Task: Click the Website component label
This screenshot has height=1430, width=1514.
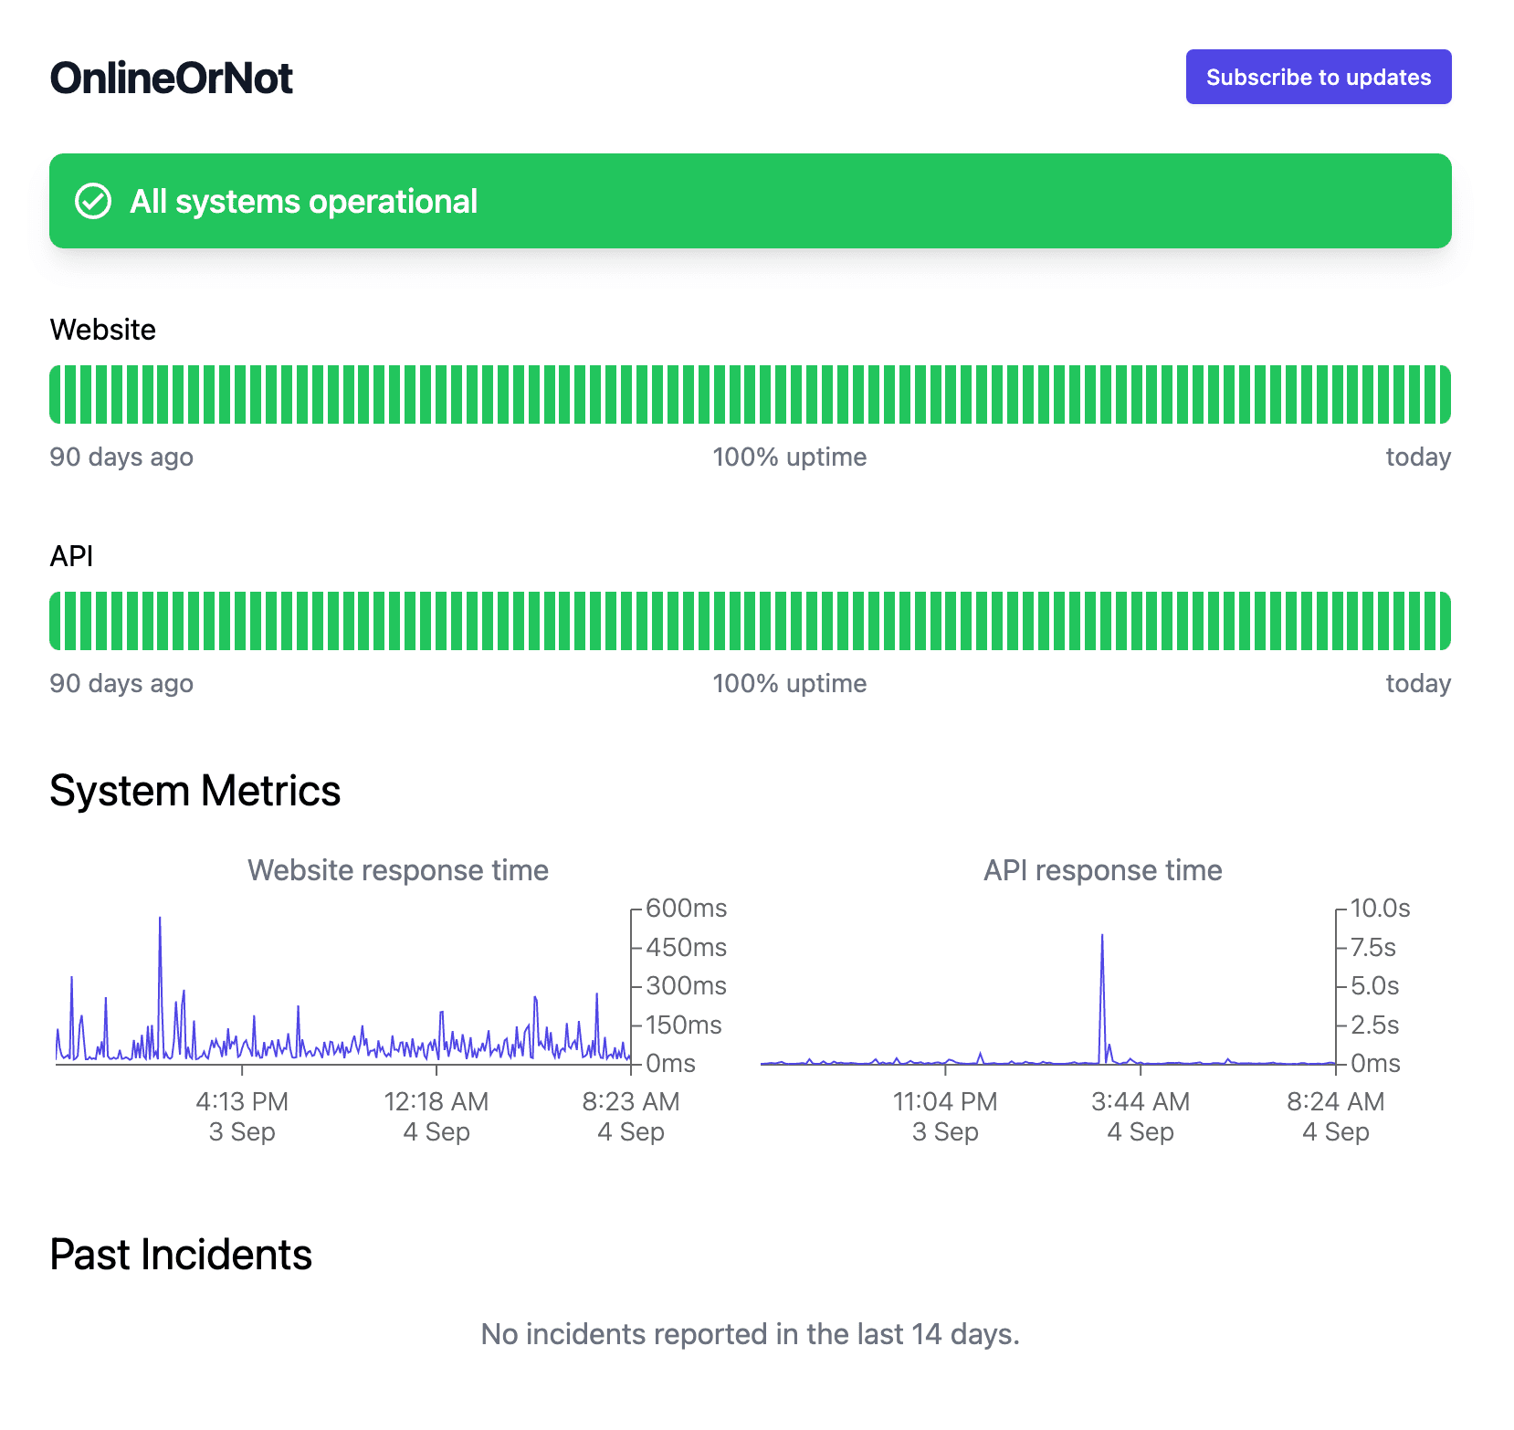Action: tap(103, 330)
